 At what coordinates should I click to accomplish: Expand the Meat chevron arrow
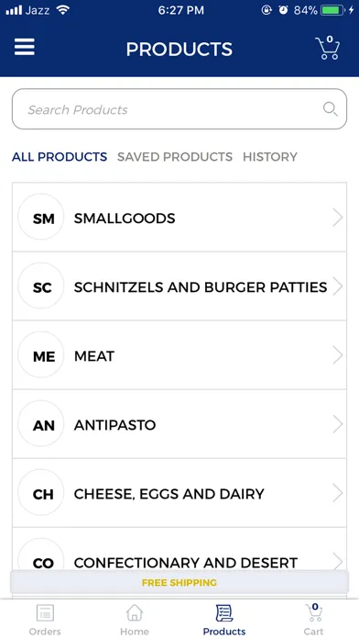pyautogui.click(x=337, y=355)
